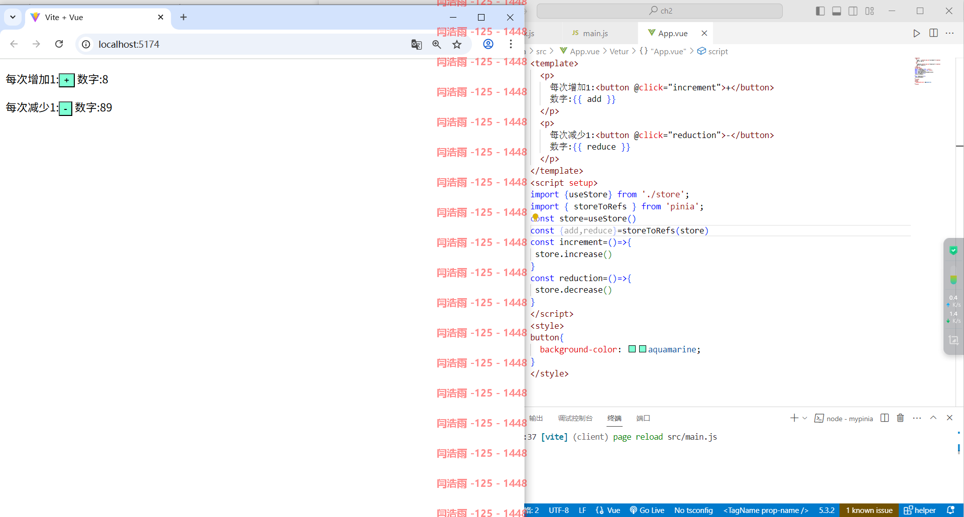This screenshot has width=964, height=517.
Task: Click version 5.3.2 in status bar
Action: 826,510
